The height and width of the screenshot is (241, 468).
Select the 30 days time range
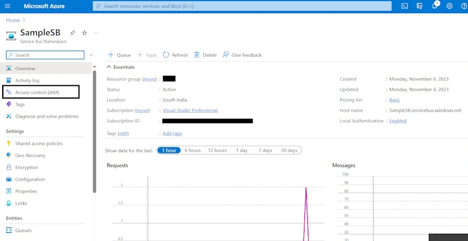click(289, 150)
